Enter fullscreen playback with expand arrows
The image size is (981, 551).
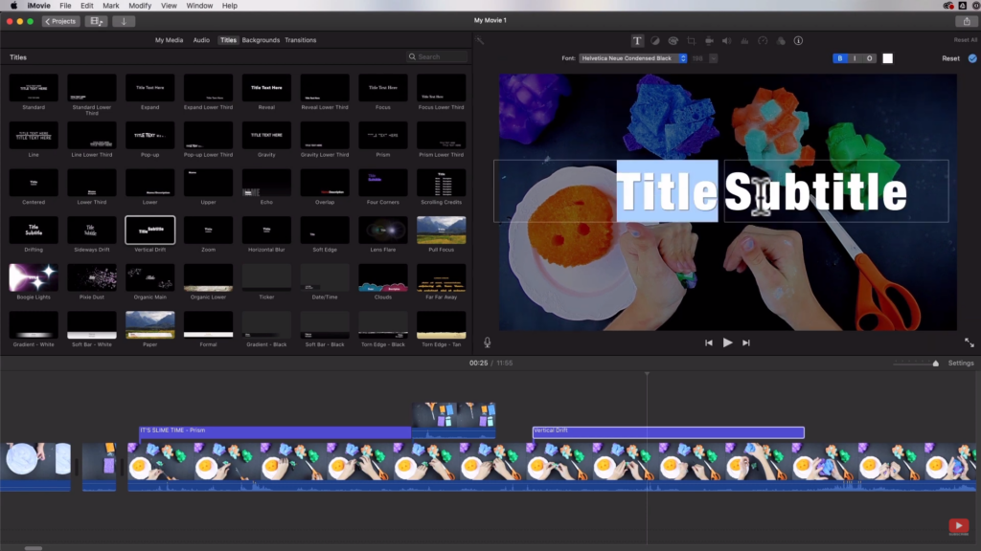pos(970,342)
